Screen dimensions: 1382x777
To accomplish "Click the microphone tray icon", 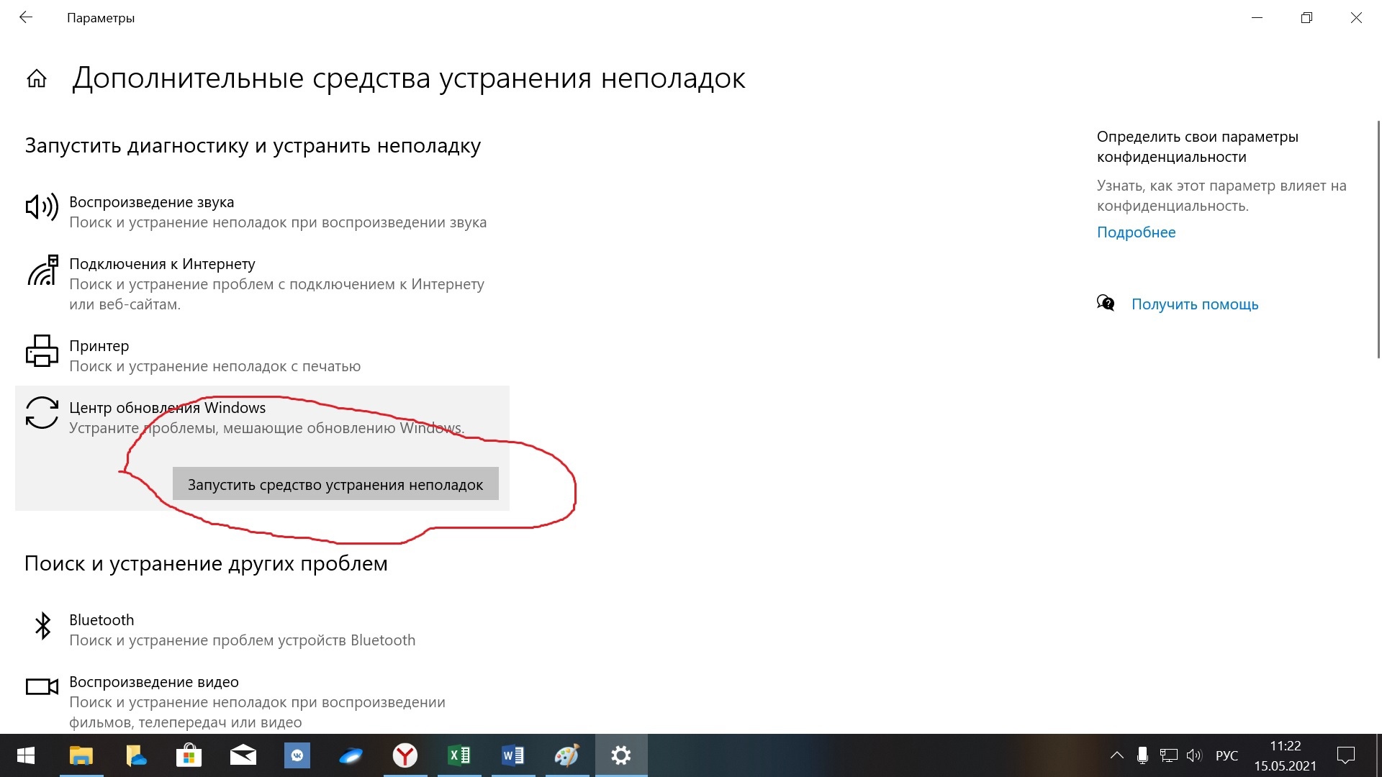I will click(1142, 755).
